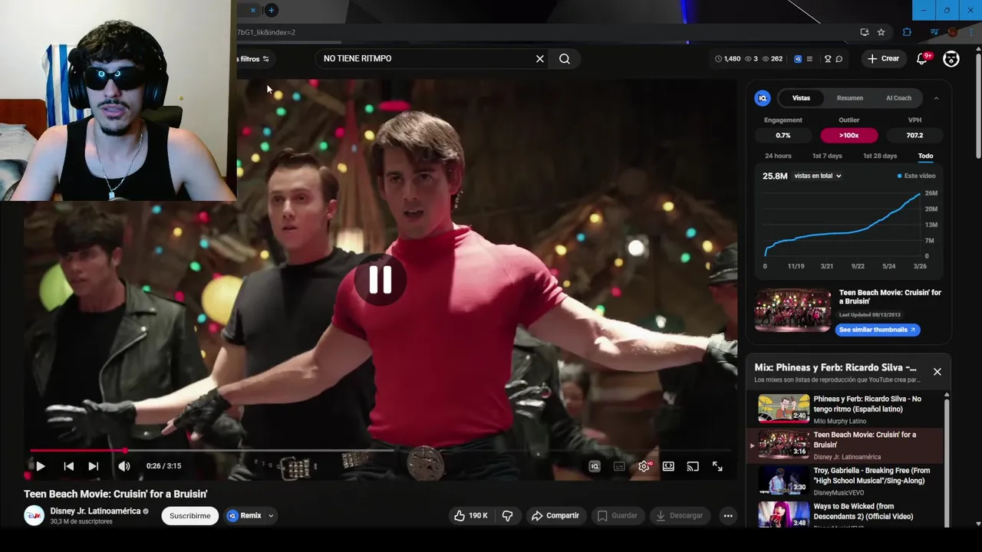Click the magnifying glass search button
The height and width of the screenshot is (552, 982).
(565, 59)
